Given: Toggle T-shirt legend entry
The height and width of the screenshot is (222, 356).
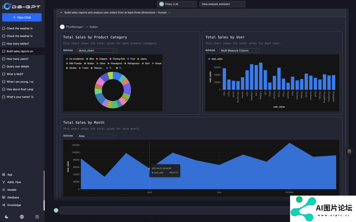Looking at the screenshot, I should click(83, 68).
